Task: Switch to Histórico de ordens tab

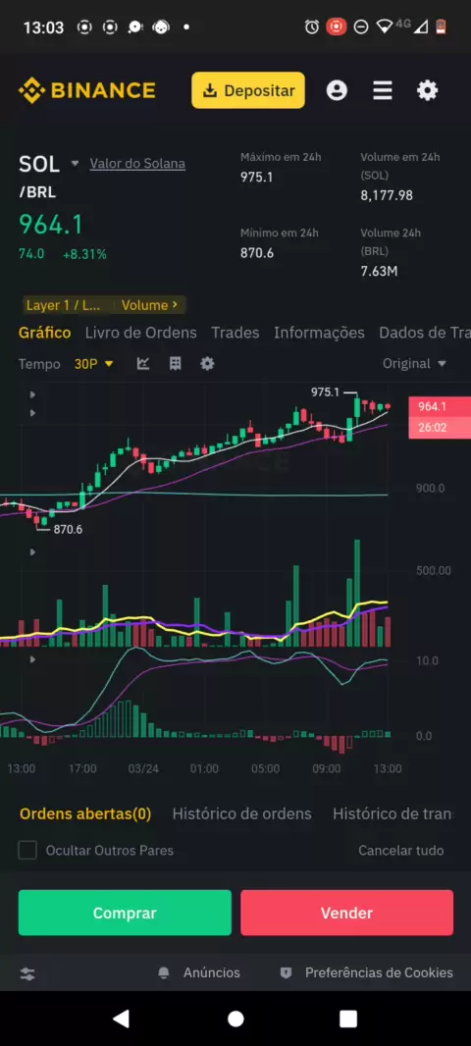Action: point(242,813)
